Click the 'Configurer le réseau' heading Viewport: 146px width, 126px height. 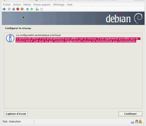[x=18, y=28]
